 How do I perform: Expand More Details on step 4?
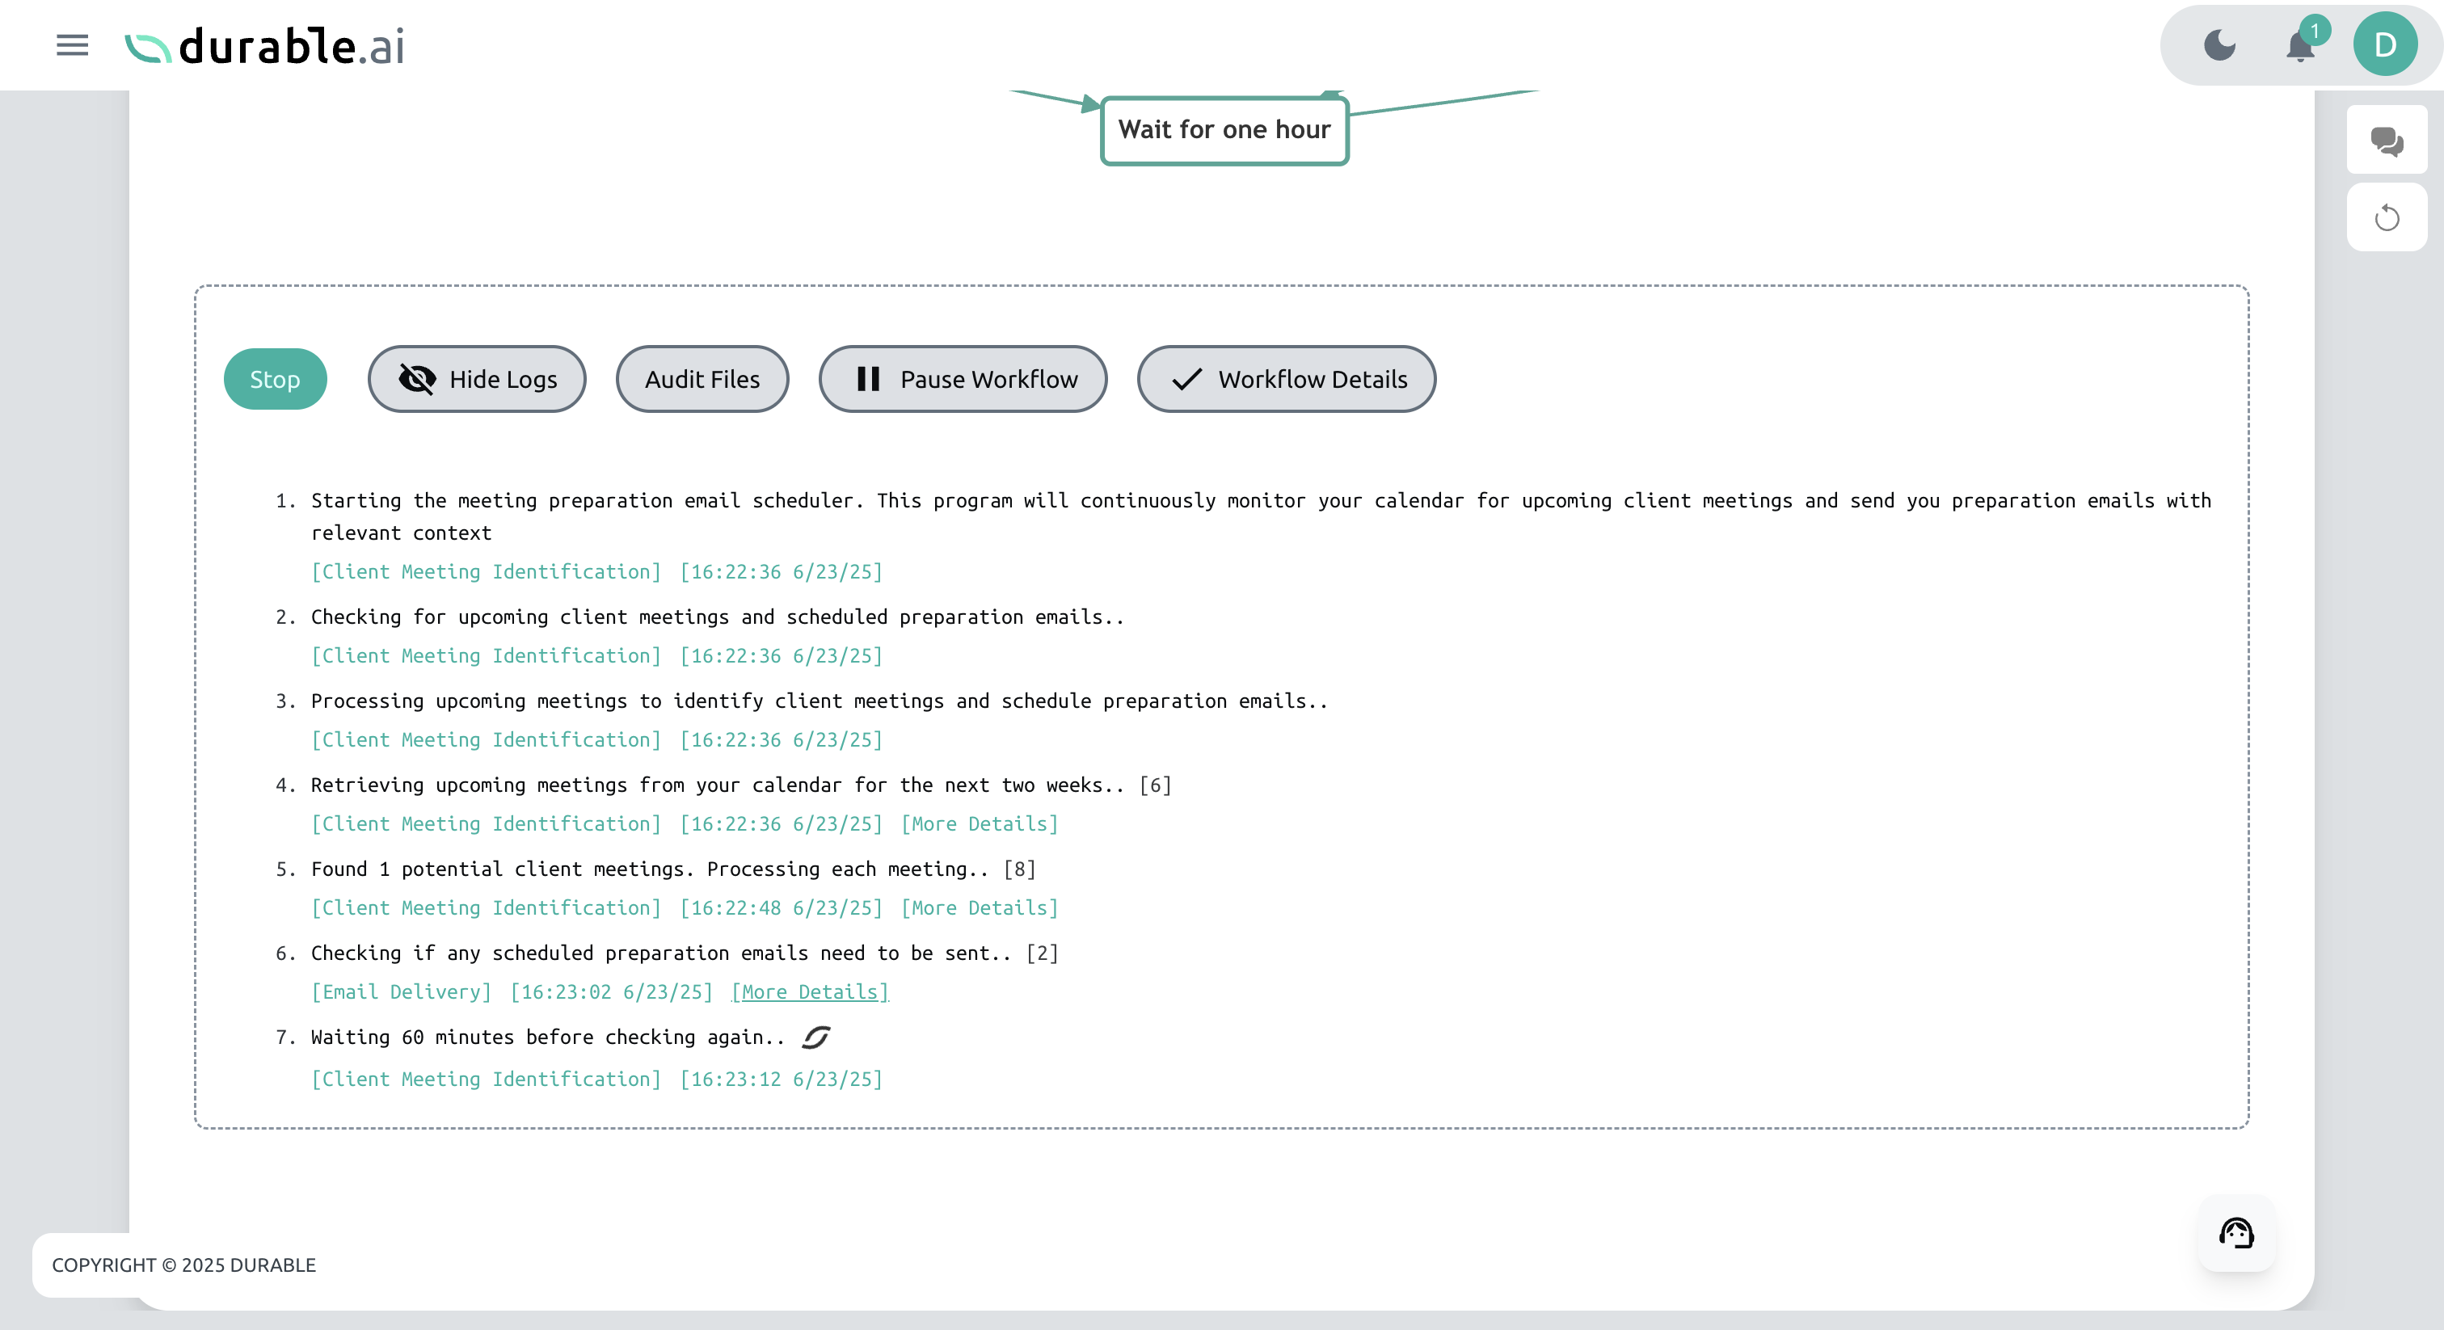(x=980, y=823)
